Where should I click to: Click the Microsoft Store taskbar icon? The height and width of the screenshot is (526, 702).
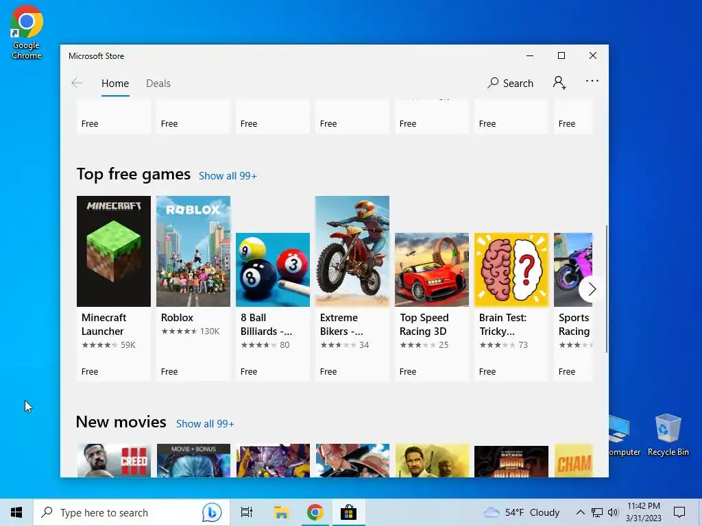[348, 512]
